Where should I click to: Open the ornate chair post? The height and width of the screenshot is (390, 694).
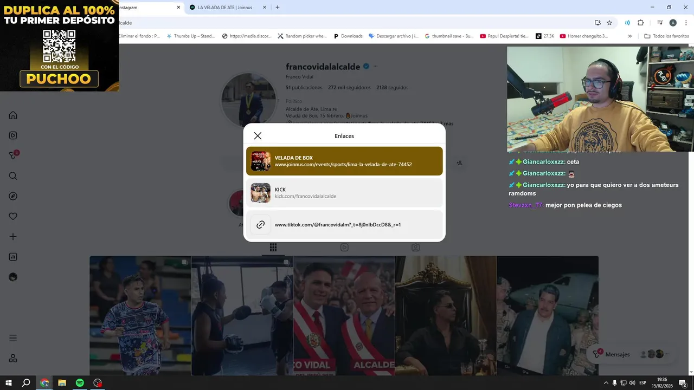[x=446, y=316]
